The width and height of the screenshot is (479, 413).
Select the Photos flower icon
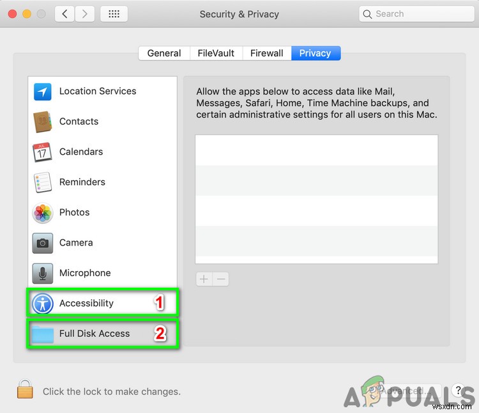point(42,213)
